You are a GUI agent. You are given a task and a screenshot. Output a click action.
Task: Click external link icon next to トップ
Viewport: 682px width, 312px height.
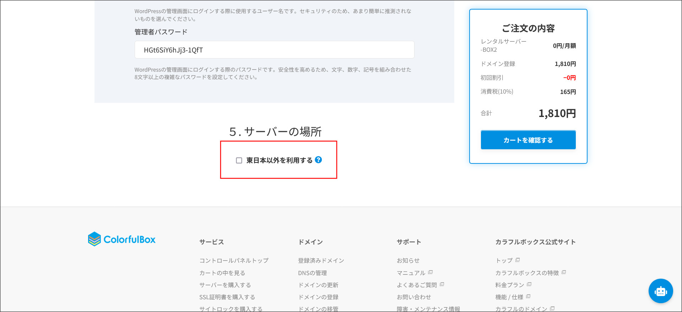click(x=518, y=260)
